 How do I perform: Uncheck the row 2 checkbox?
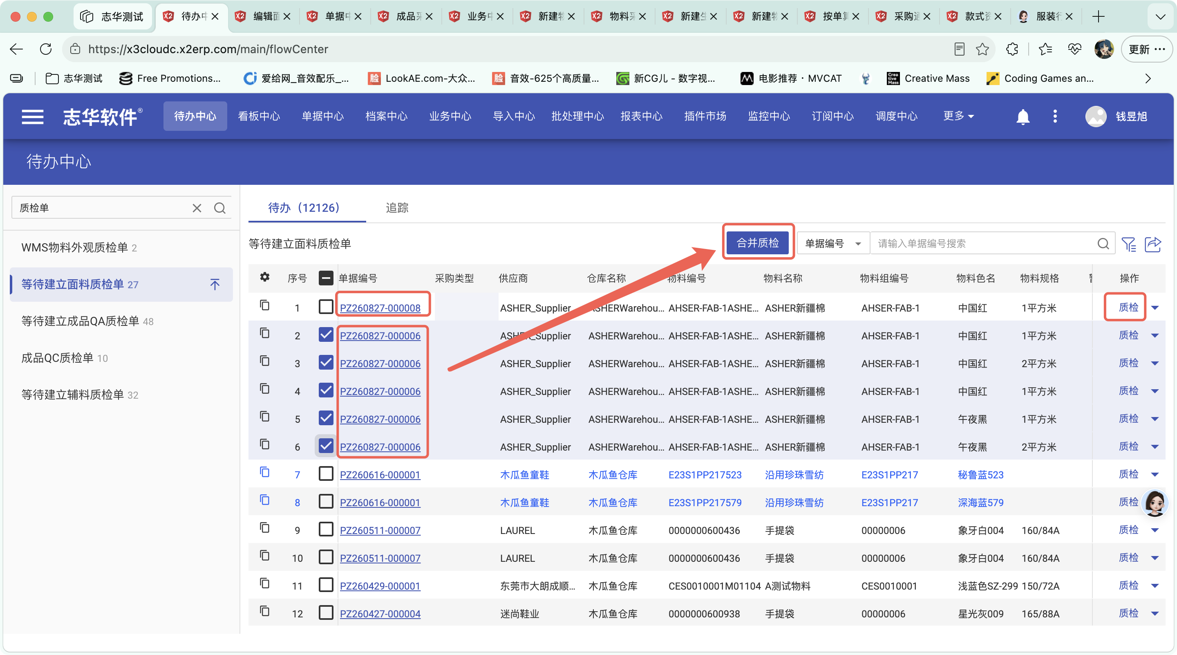coord(326,334)
